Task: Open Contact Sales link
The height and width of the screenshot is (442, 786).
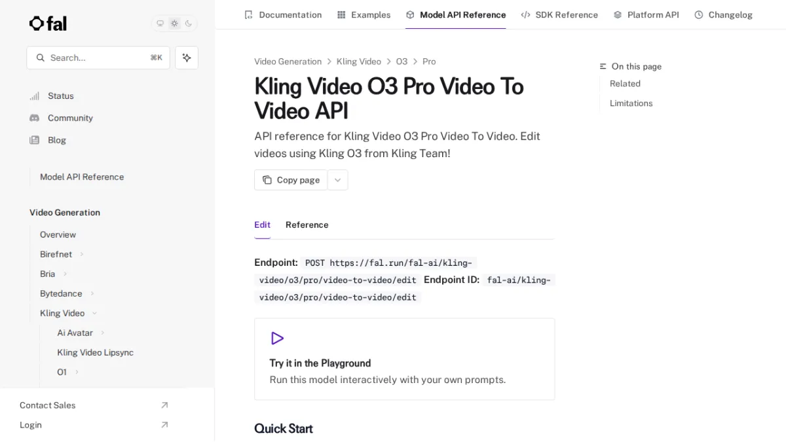Action: pos(47,405)
